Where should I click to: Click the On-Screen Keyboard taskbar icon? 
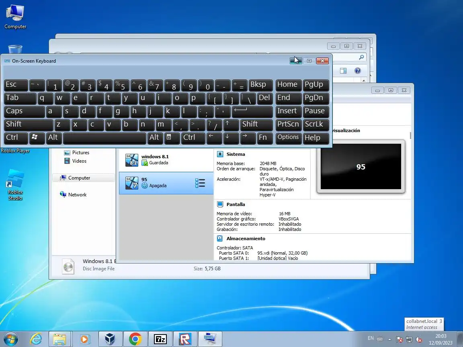tap(210, 339)
